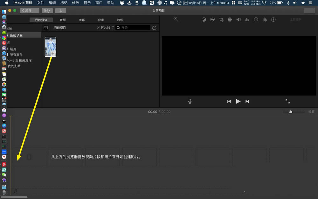Open the Trash in the Dock
The height and width of the screenshot is (199, 318).
(x=4, y=192)
